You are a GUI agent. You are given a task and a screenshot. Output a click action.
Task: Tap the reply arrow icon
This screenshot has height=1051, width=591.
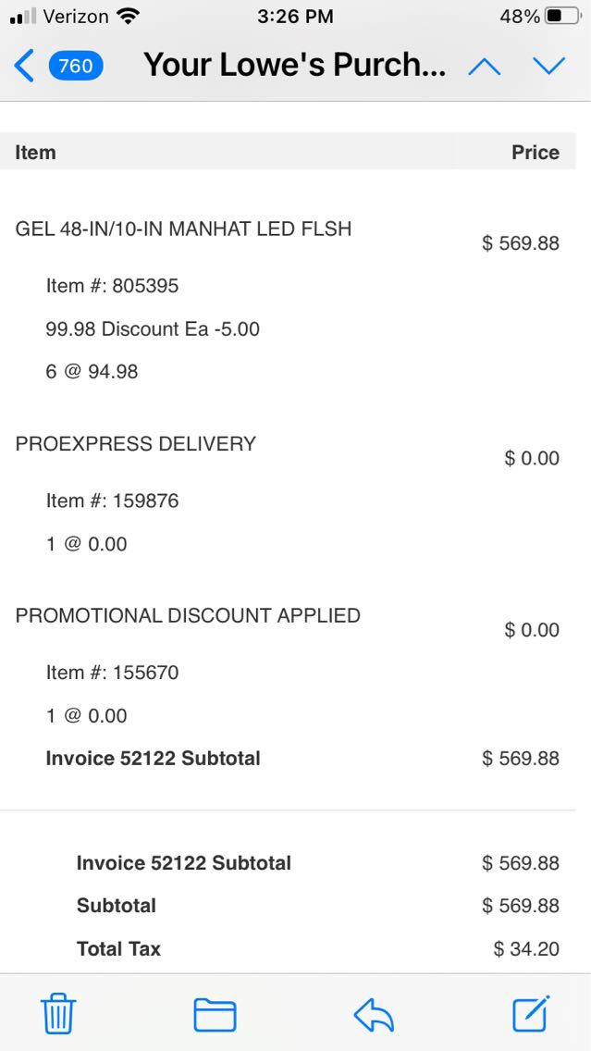pos(374,1015)
